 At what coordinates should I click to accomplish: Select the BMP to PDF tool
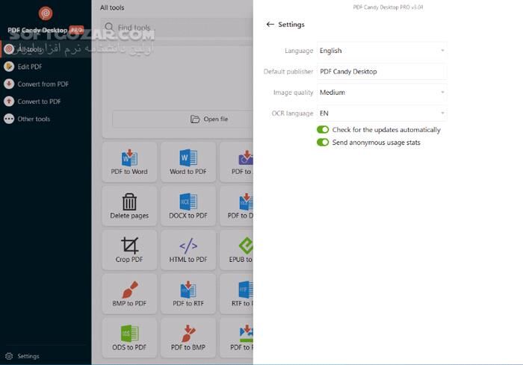[129, 293]
